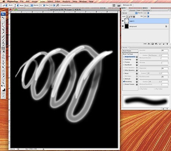This screenshot has width=171, height=151.
Task: Enable Shape Dynamics checkbox
Action: click(124, 57)
